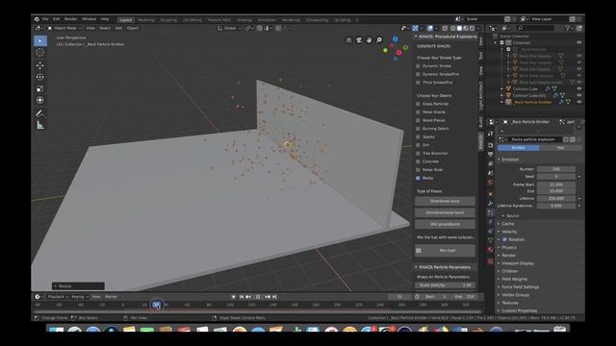Click the blue Z axis gizmo ball
Image resolution: width=616 pixels, height=346 pixels.
pos(396,38)
